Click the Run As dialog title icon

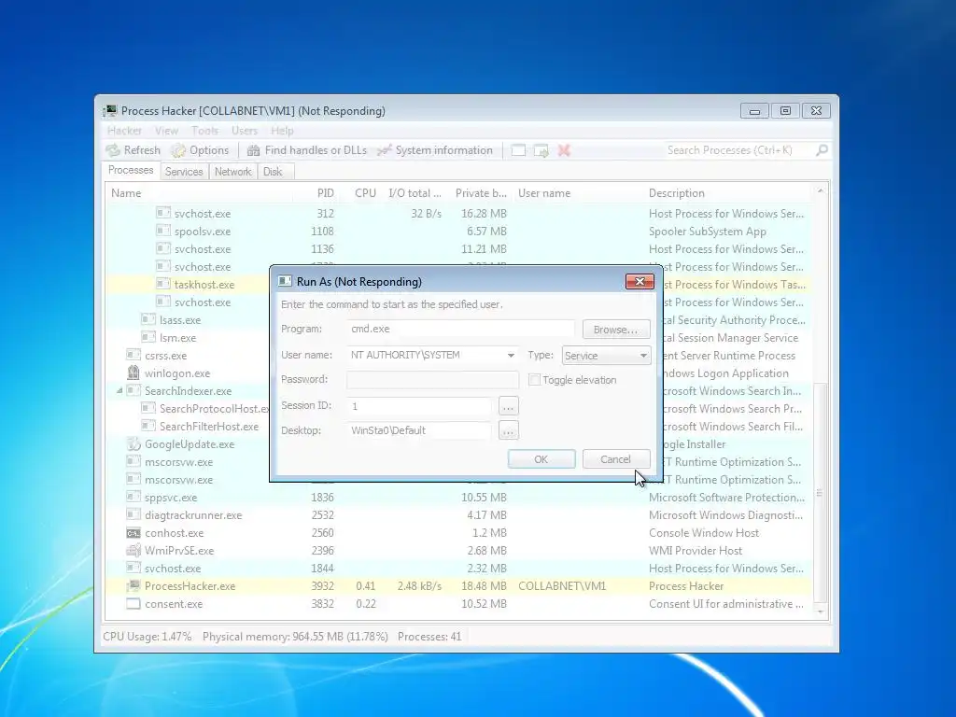coord(285,281)
